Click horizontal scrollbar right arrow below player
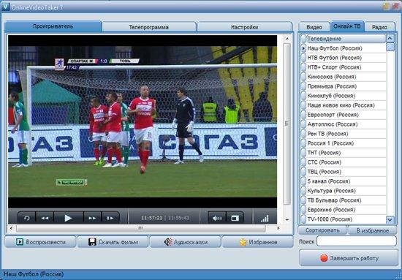402x280 pixels. coord(278,227)
